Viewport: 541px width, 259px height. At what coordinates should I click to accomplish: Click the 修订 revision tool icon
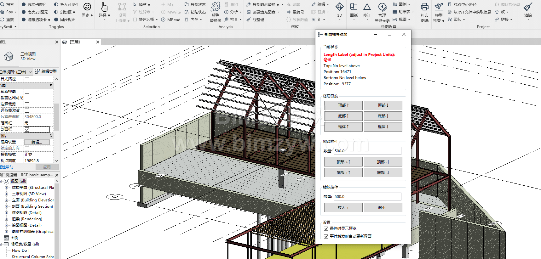pyautogui.click(x=367, y=7)
